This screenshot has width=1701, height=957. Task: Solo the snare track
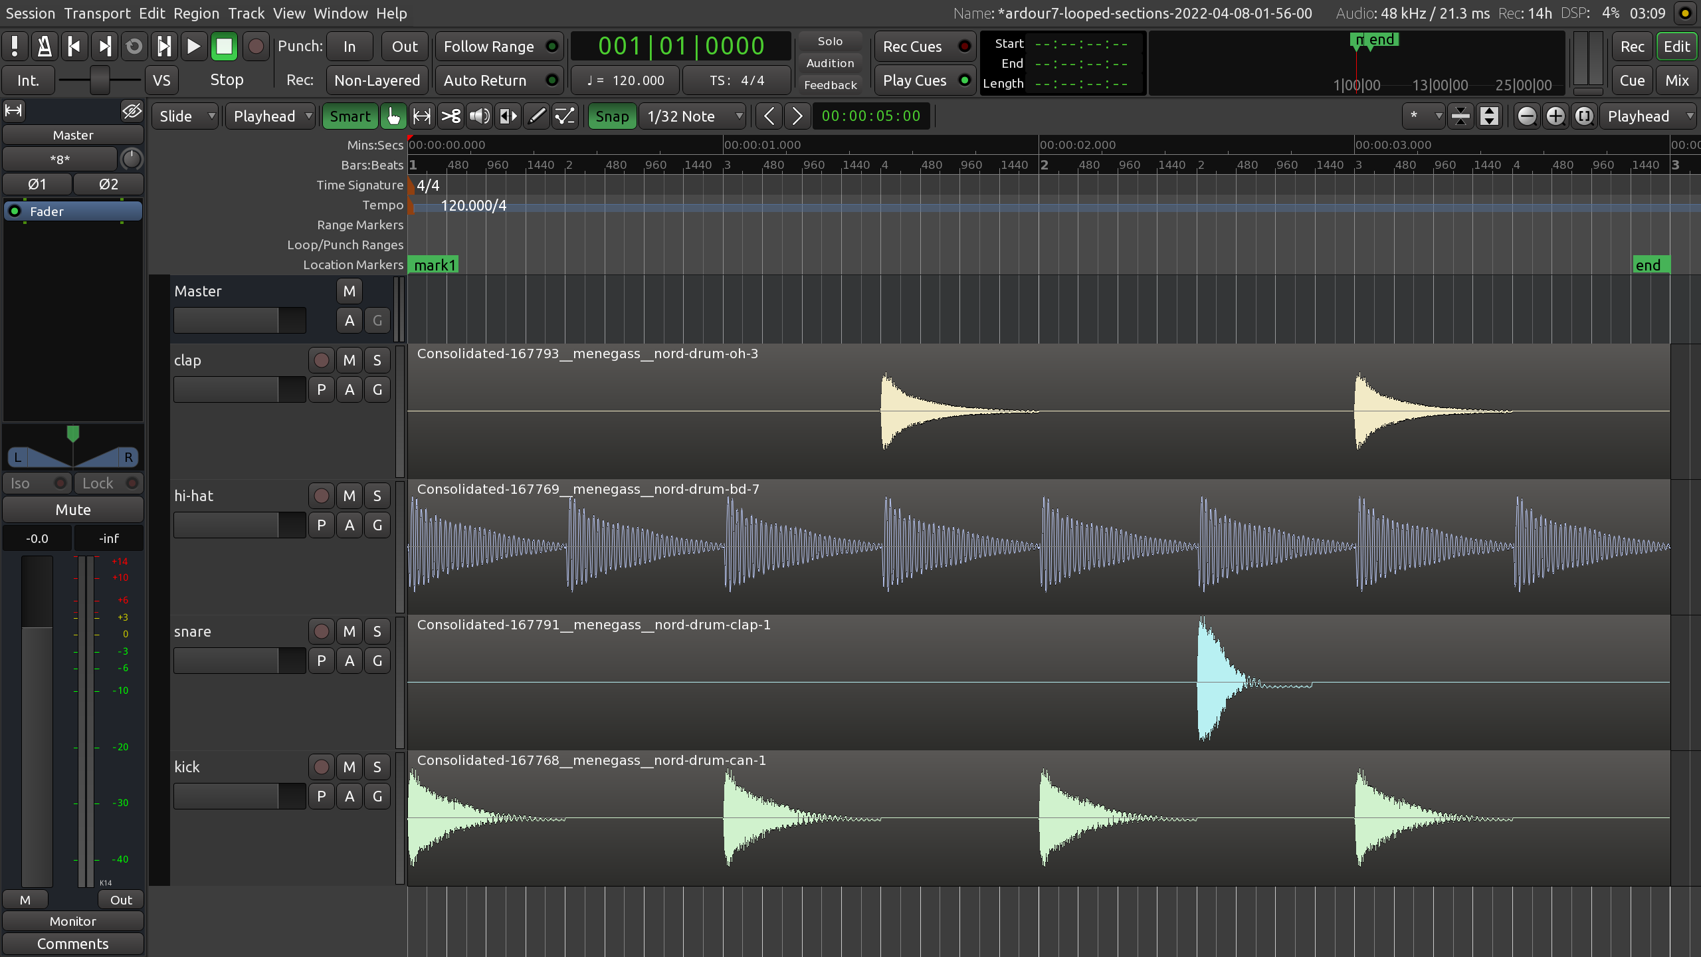(377, 631)
